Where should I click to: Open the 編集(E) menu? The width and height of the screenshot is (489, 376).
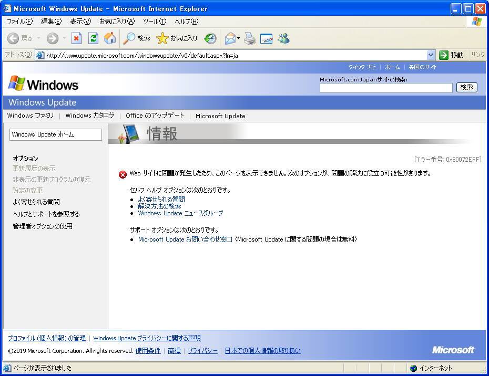[52, 22]
